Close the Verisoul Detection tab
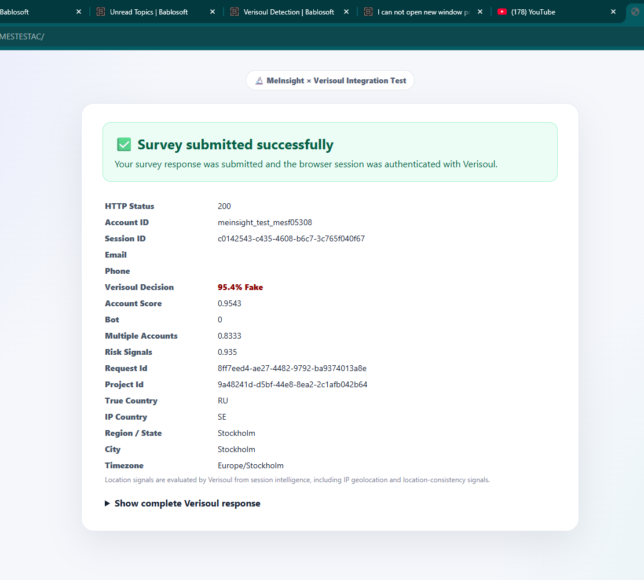 tap(346, 12)
